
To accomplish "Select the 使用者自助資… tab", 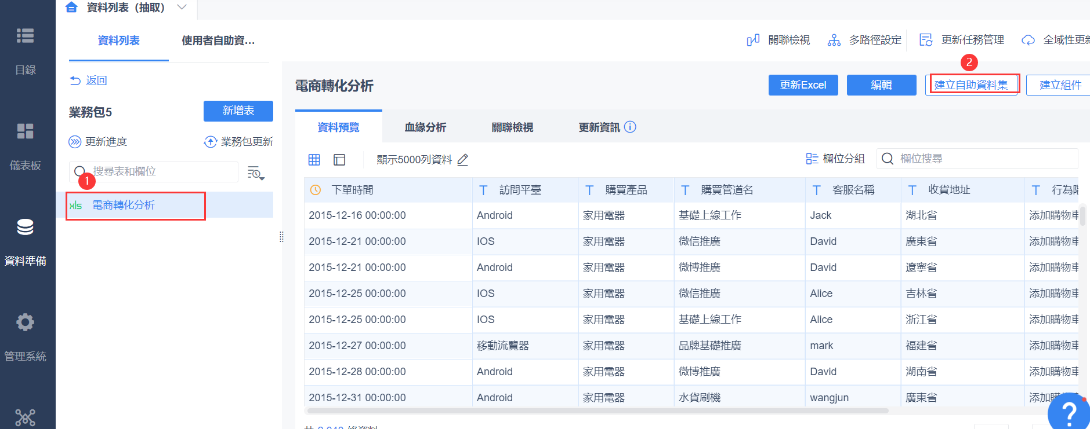I will click(x=218, y=41).
